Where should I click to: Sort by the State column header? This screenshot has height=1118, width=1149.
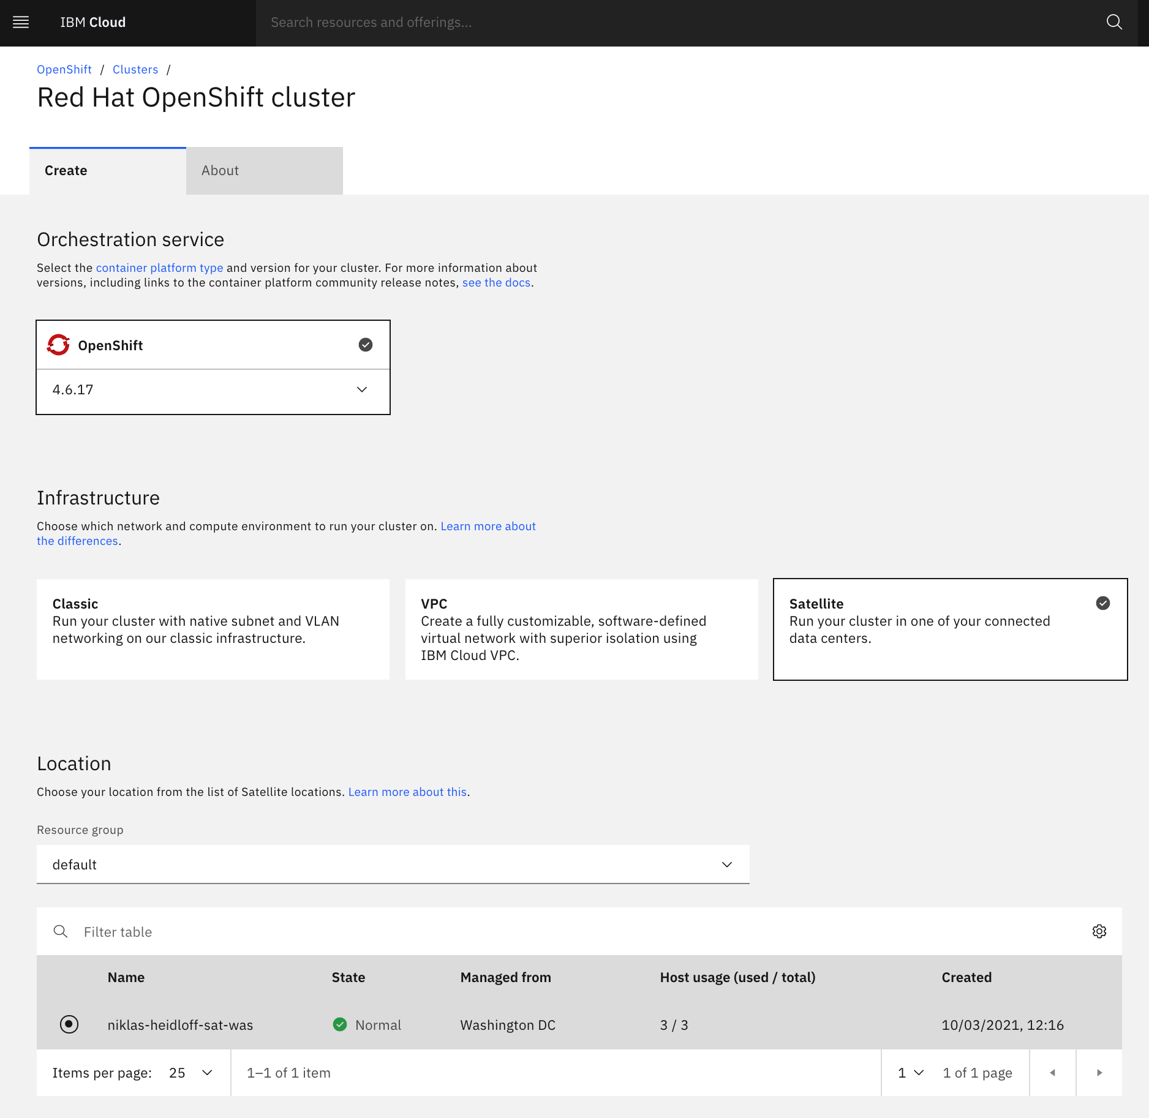tap(348, 977)
